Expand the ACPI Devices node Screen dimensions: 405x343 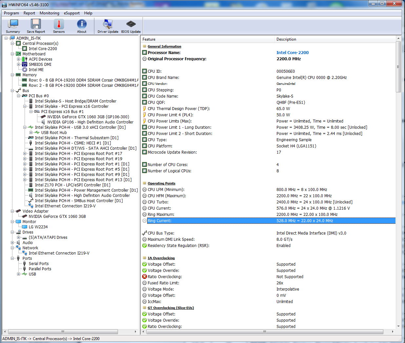[x=19, y=59]
